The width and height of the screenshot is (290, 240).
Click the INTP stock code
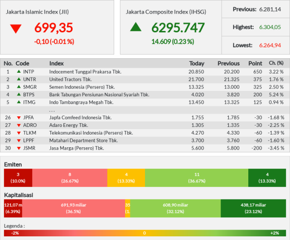tap(29, 72)
